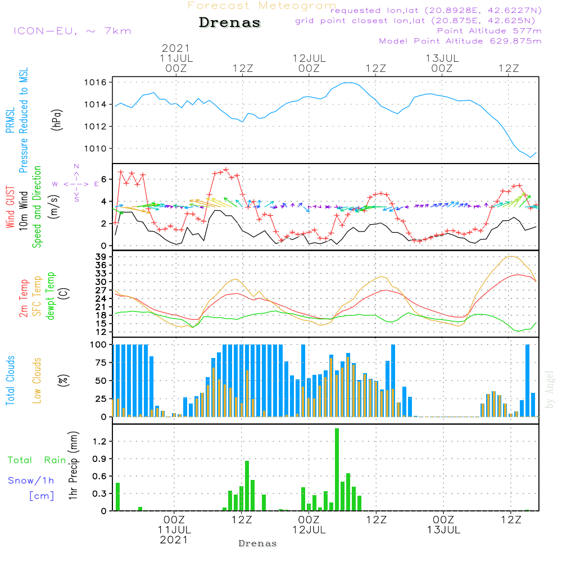Select the 'grid point closest lon,lat' line
Screen dimensions: 562x562
pyautogui.click(x=415, y=21)
